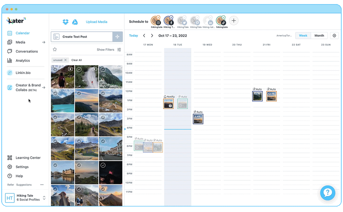343x212 pixels.
Task: Open Learning Center from the sidebar
Action: tap(28, 158)
